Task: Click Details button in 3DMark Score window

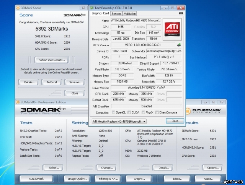Action: click(29, 82)
